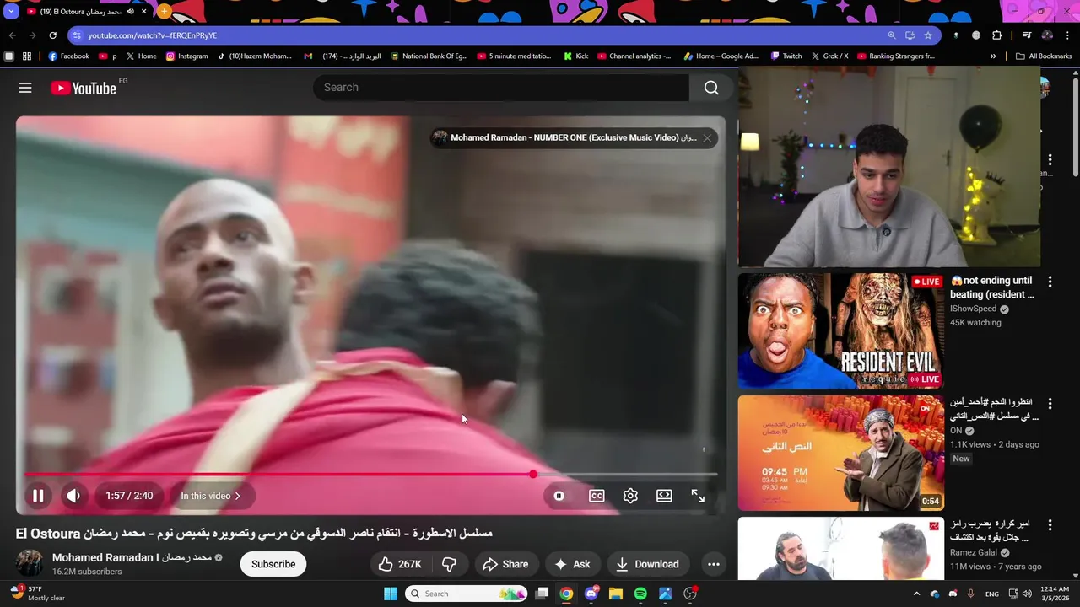Reload the page in Chrome
The width and height of the screenshot is (1080, 607).
pos(52,35)
